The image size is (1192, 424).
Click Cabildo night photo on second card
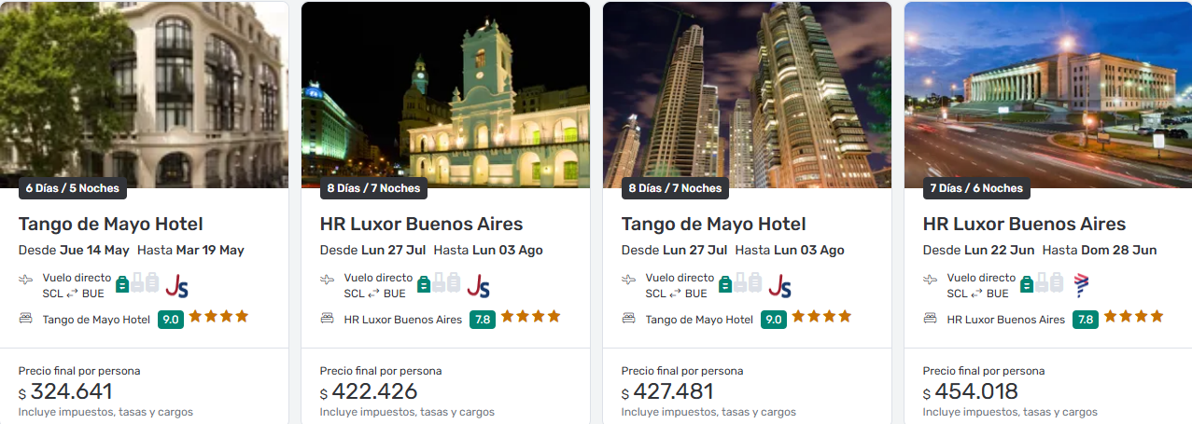445,95
